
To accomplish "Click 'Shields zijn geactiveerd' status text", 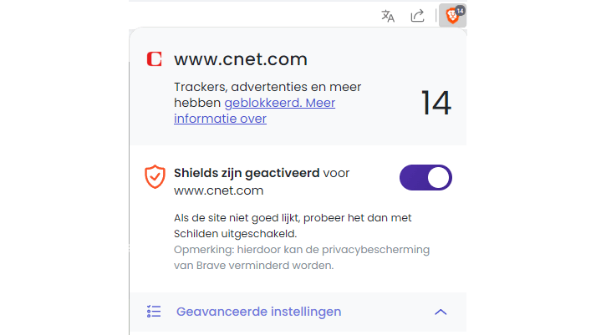I will point(247,173).
